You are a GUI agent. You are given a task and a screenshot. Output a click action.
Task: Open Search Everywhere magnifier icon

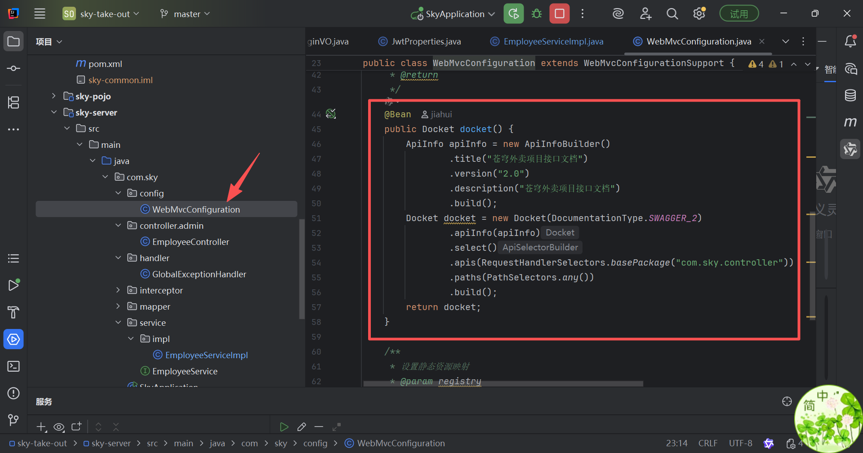tap(672, 14)
